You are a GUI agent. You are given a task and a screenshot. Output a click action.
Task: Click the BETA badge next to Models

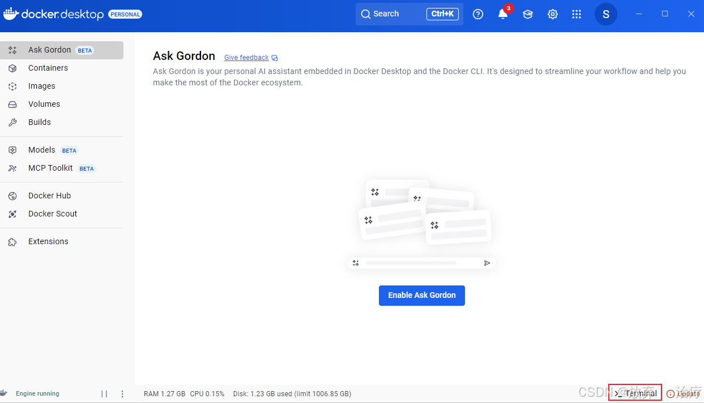click(x=70, y=151)
